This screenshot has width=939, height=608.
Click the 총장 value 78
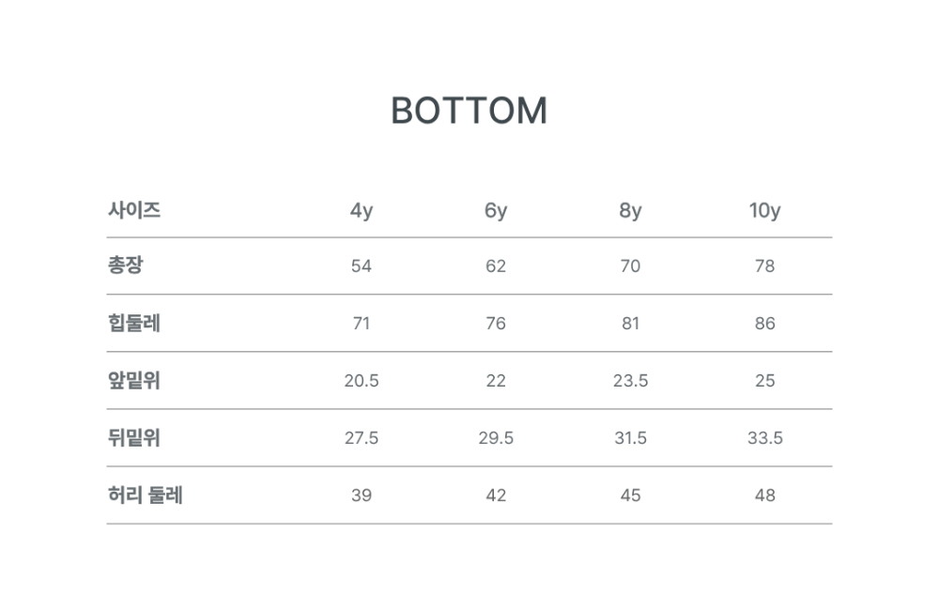[764, 266]
